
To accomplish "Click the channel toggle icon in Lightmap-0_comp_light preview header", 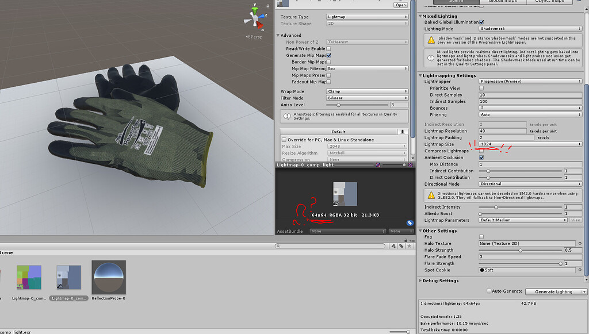I will tap(378, 165).
